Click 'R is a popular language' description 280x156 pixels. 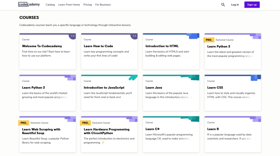(229, 136)
